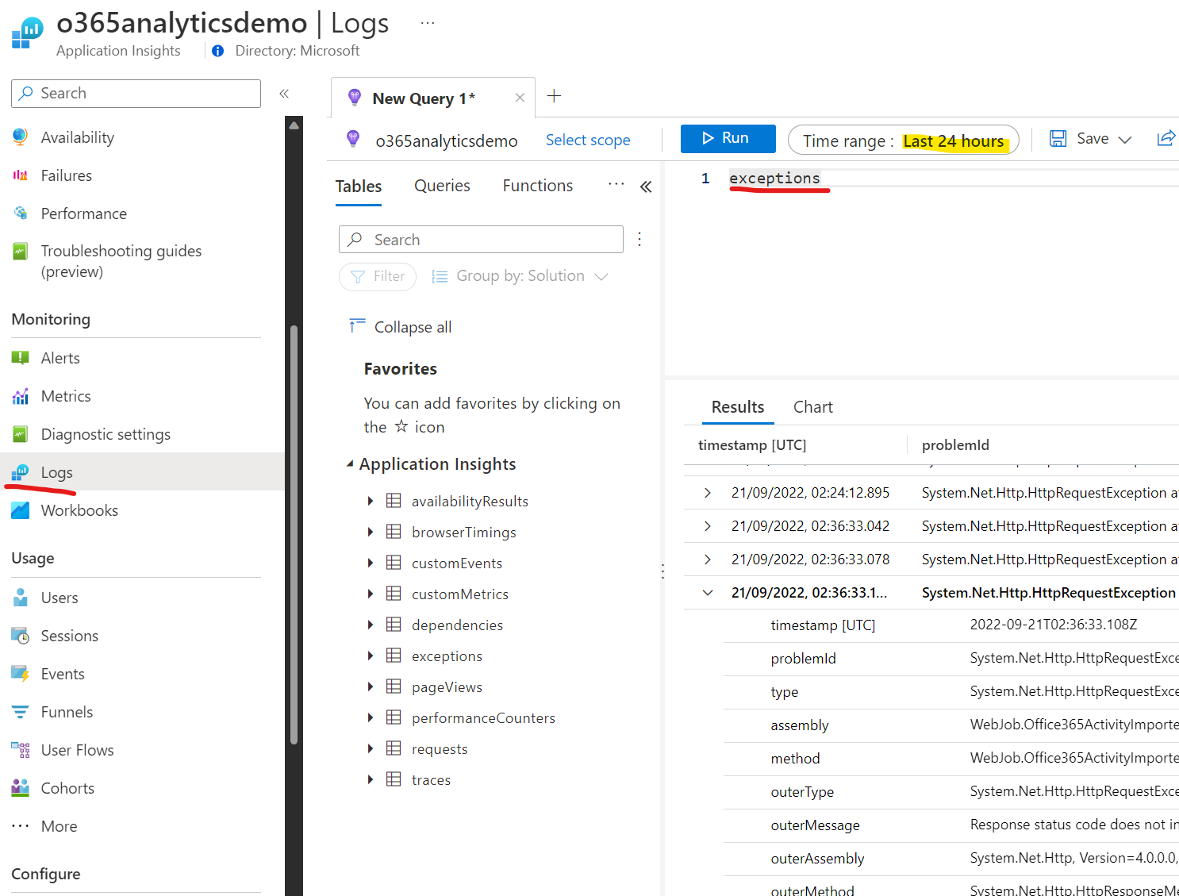The height and width of the screenshot is (896, 1179).
Task: Click the timestamp [UTC] column header
Action: [x=752, y=445]
